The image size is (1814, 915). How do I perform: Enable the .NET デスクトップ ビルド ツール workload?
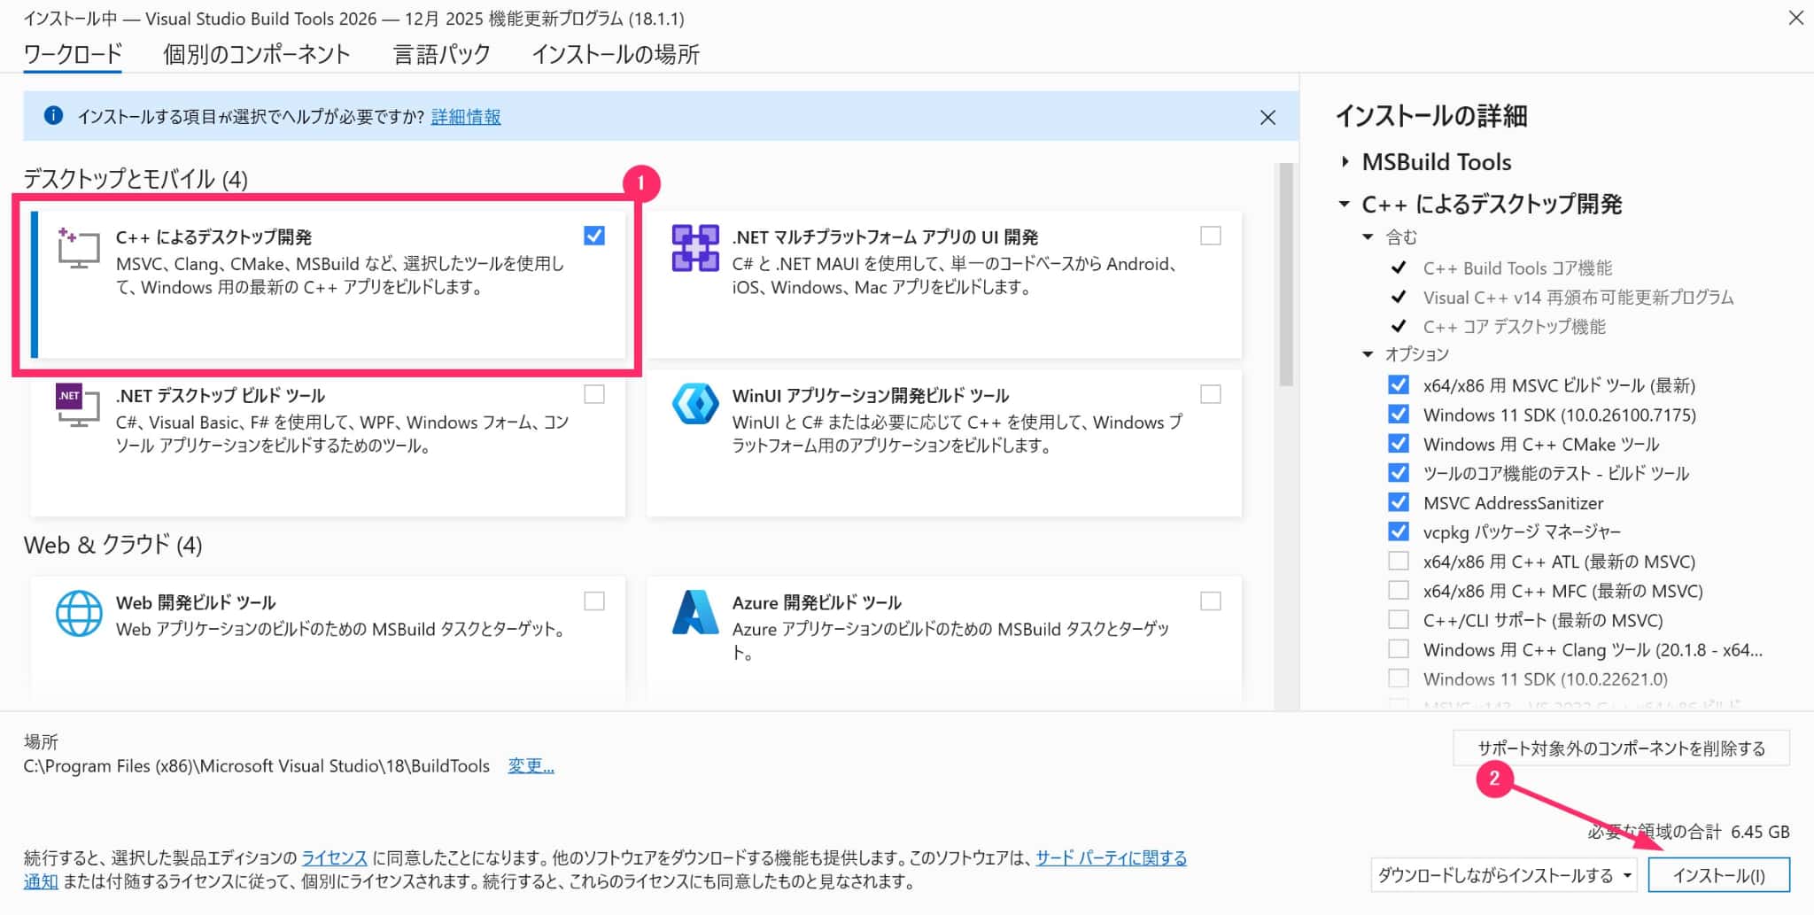(x=594, y=394)
